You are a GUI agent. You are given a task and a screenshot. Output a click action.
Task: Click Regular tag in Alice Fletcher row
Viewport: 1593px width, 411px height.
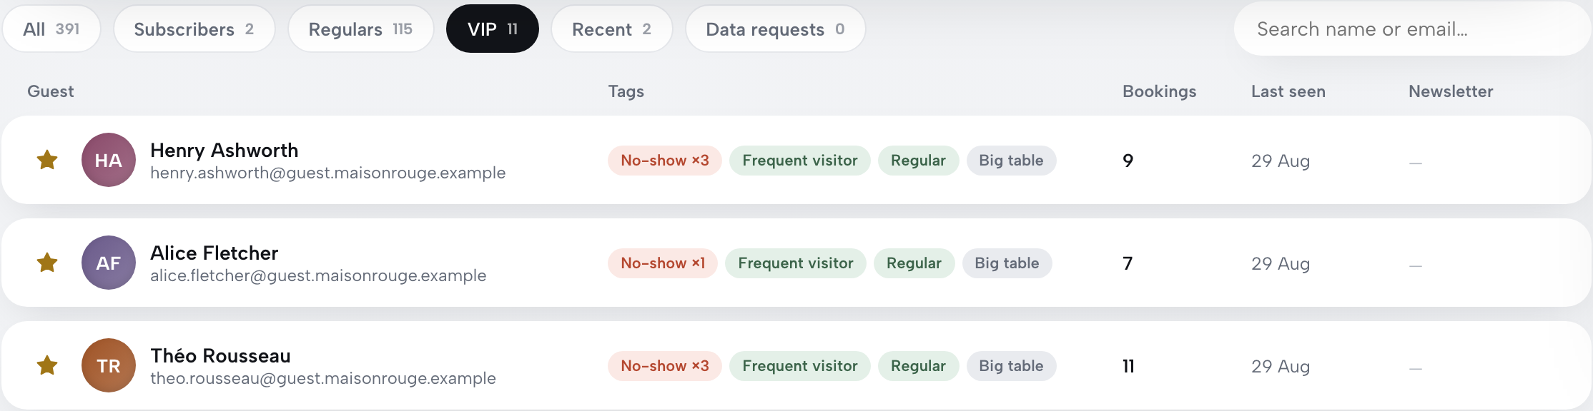click(x=914, y=263)
